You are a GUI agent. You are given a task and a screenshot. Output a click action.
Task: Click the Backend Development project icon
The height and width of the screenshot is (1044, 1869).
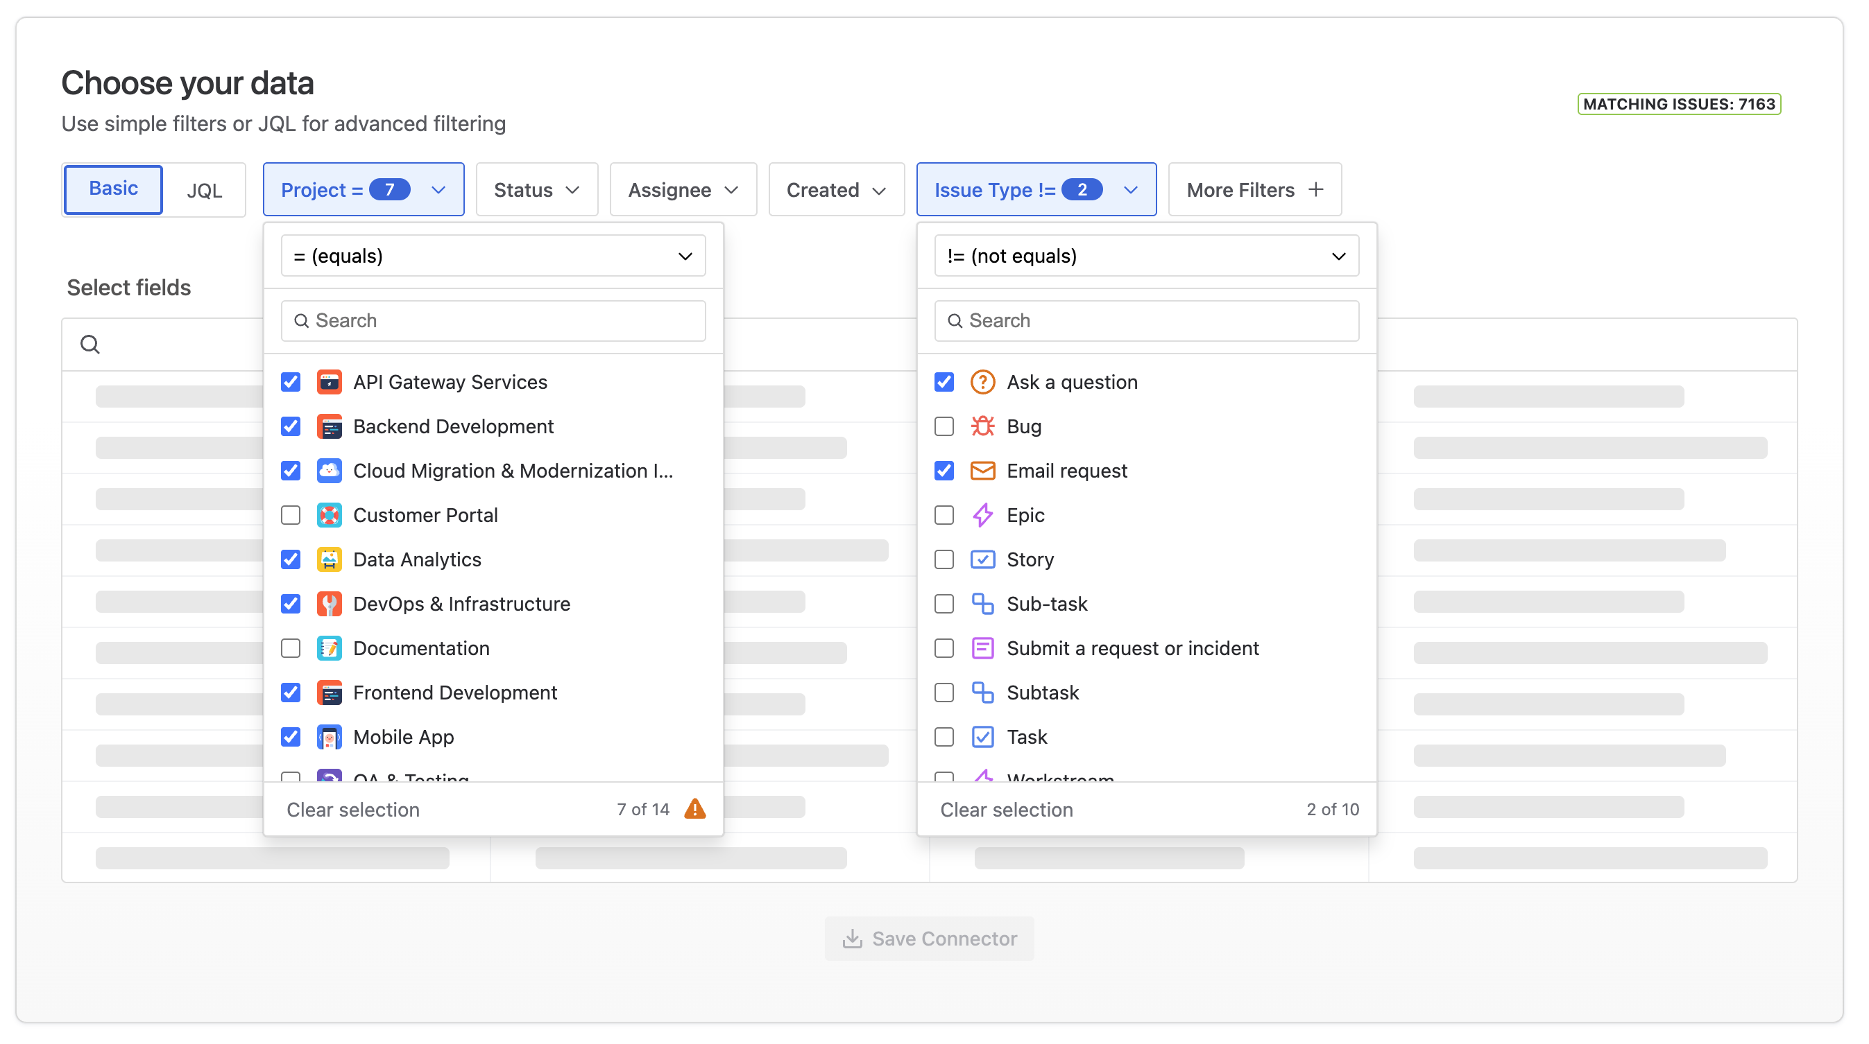[x=330, y=426]
